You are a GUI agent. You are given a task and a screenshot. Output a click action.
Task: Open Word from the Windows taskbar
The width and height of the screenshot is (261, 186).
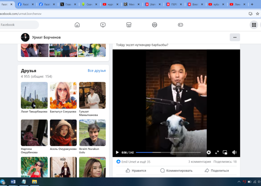[x=13, y=182]
